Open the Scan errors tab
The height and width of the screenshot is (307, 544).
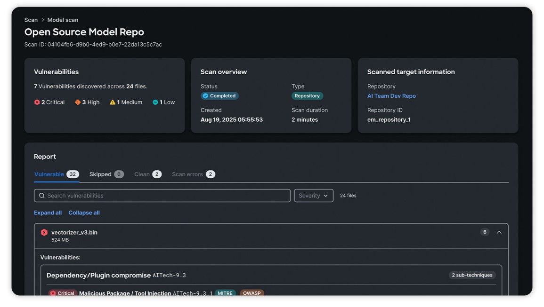point(192,174)
